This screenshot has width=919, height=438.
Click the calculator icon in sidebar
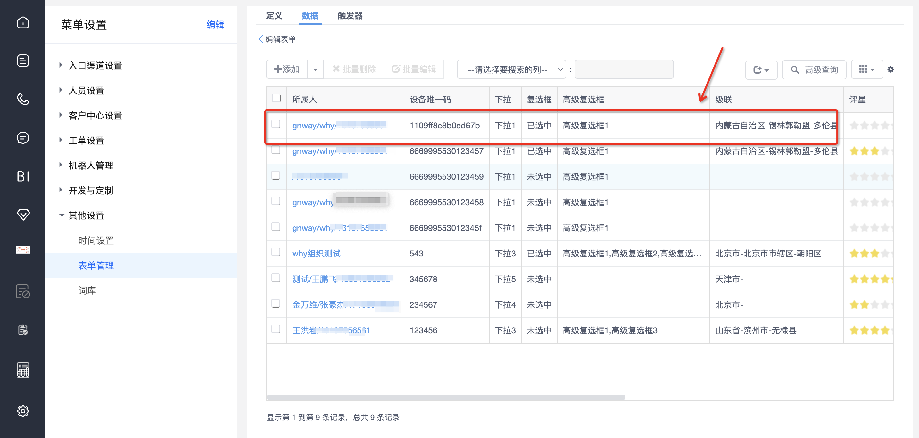point(23,369)
